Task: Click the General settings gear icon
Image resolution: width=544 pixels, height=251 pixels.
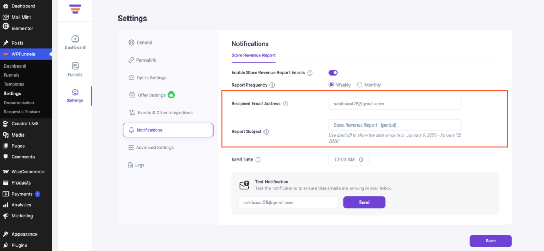Action: point(131,43)
